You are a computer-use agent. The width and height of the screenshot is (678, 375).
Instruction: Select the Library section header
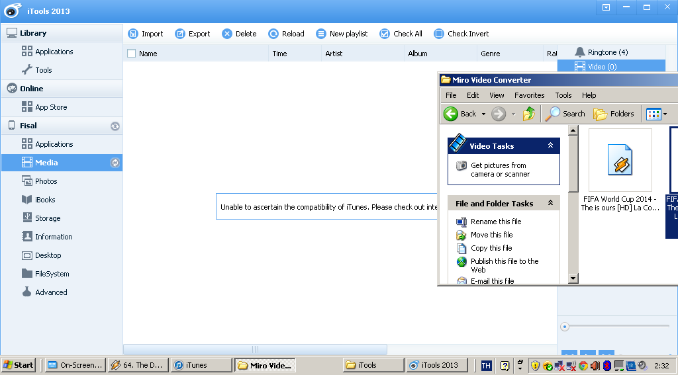click(x=62, y=33)
